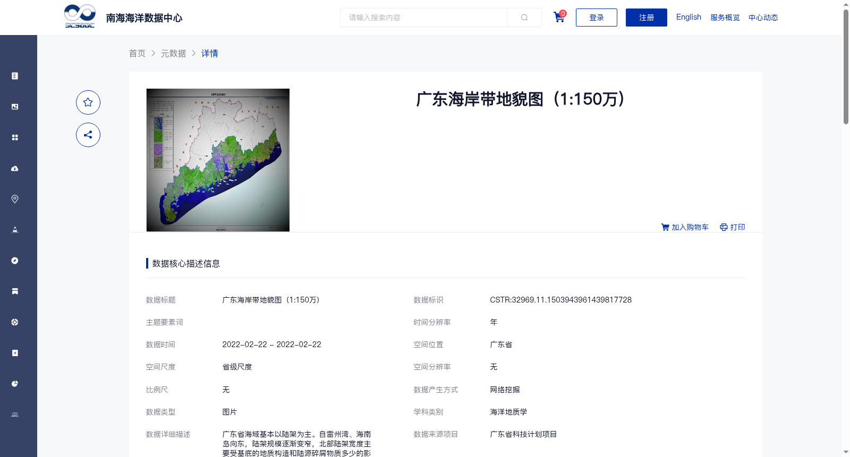This screenshot has width=850, height=457.
Task: Click the 广东省科技计划项目 value
Action: (524, 434)
